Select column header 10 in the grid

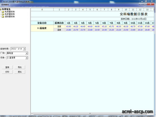(x=126, y=10)
